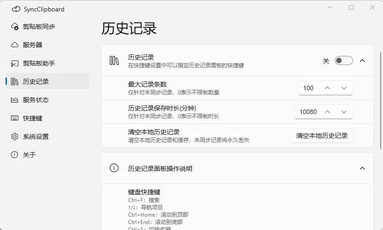
Task: Click the info icon beside 历史记录面板操作说明
Action: pos(114,168)
